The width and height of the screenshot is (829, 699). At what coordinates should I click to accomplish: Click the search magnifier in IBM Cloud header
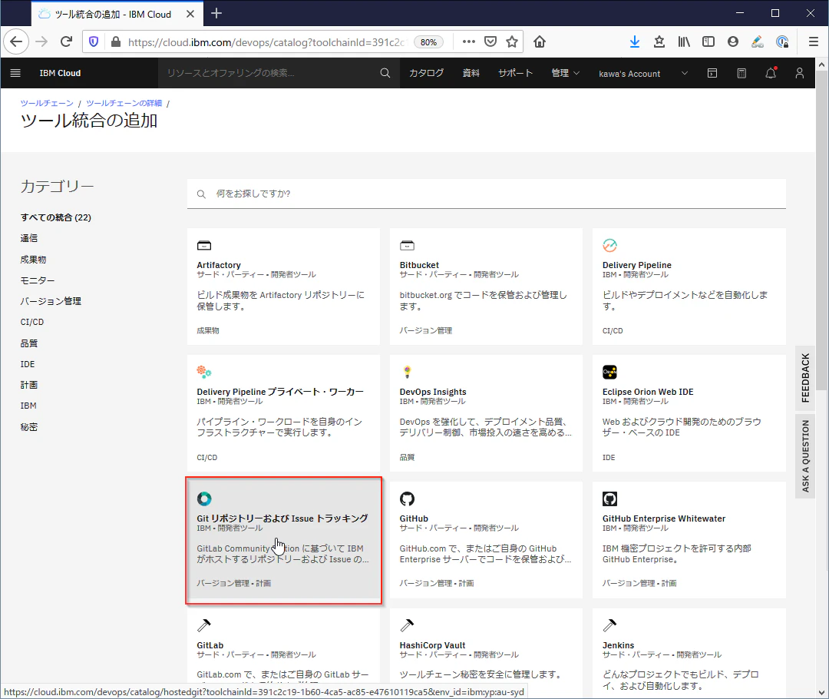point(385,73)
